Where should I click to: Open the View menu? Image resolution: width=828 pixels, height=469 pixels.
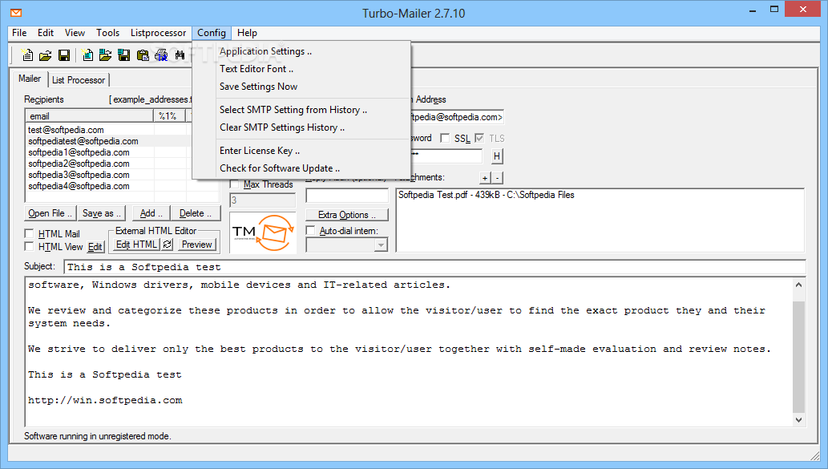point(75,33)
